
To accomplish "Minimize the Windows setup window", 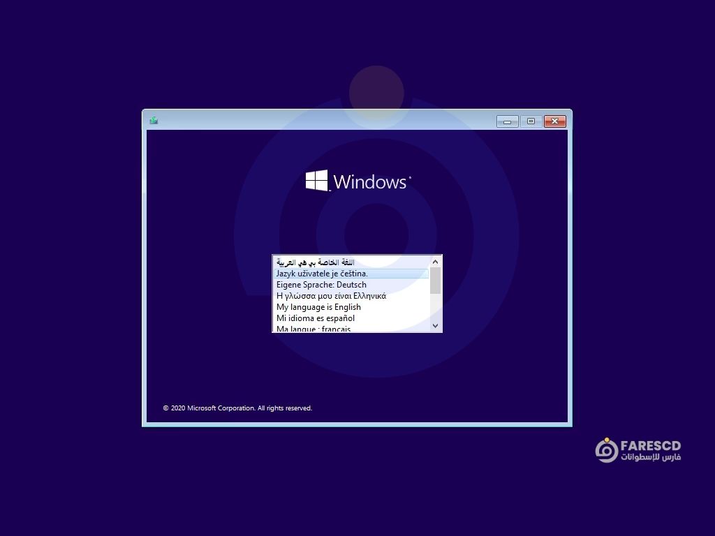I will click(507, 121).
